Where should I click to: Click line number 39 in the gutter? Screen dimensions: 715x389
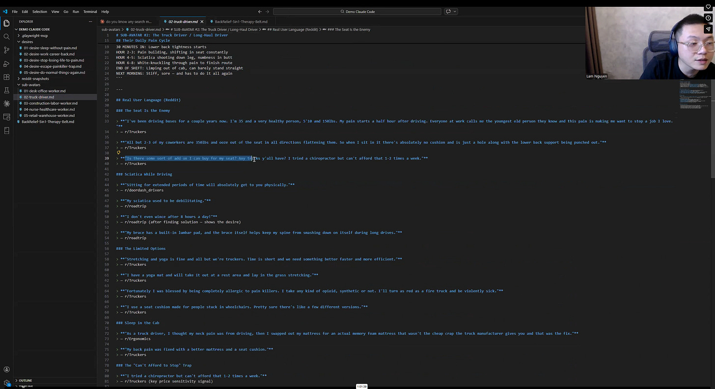pyautogui.click(x=107, y=158)
